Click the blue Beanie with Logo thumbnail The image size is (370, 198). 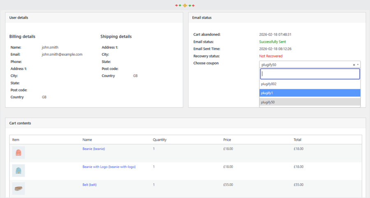pos(18,171)
